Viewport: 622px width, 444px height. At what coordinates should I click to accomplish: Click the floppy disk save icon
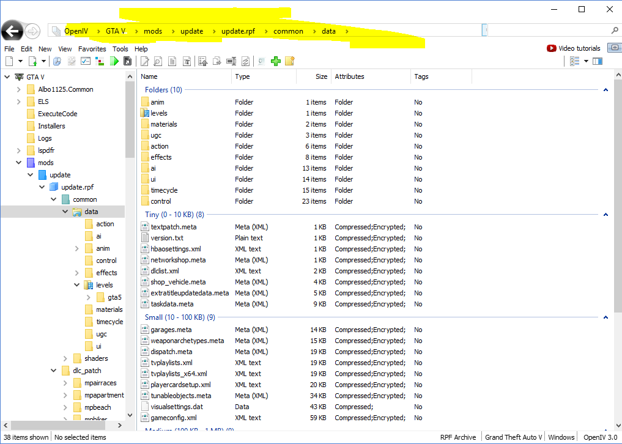pyautogui.click(x=127, y=61)
